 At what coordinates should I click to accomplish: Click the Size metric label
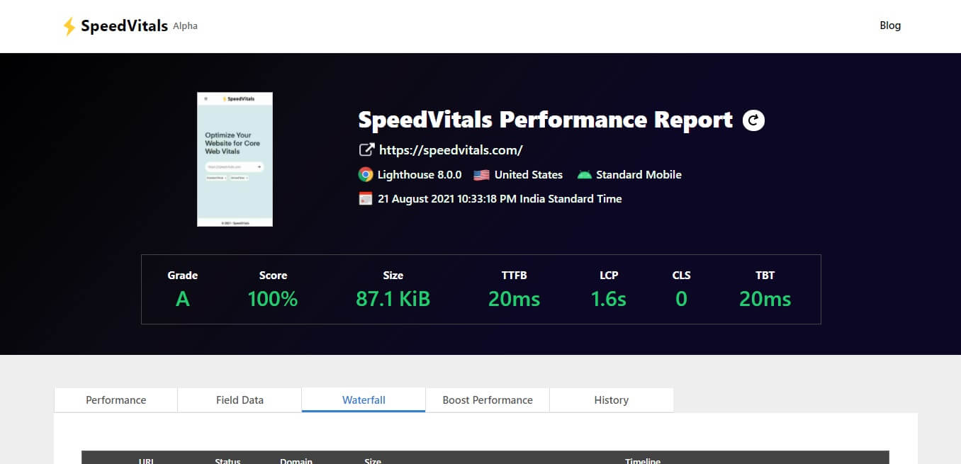pyautogui.click(x=393, y=275)
